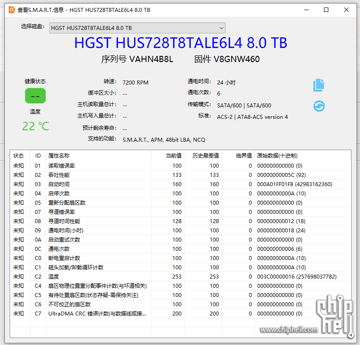Select the 读取错误率 attribute row
Viewport: 360px width, 345px height.
tap(181, 166)
